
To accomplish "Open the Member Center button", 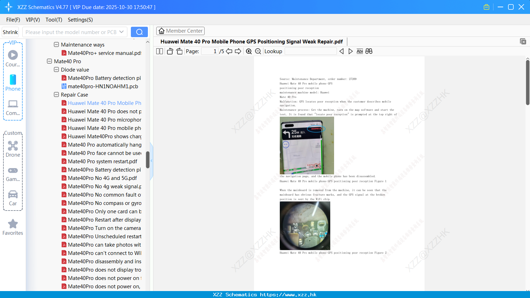I will [180, 31].
